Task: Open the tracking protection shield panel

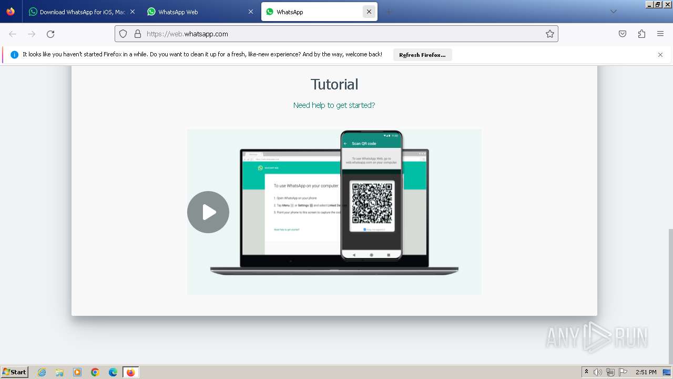Action: [x=123, y=34]
